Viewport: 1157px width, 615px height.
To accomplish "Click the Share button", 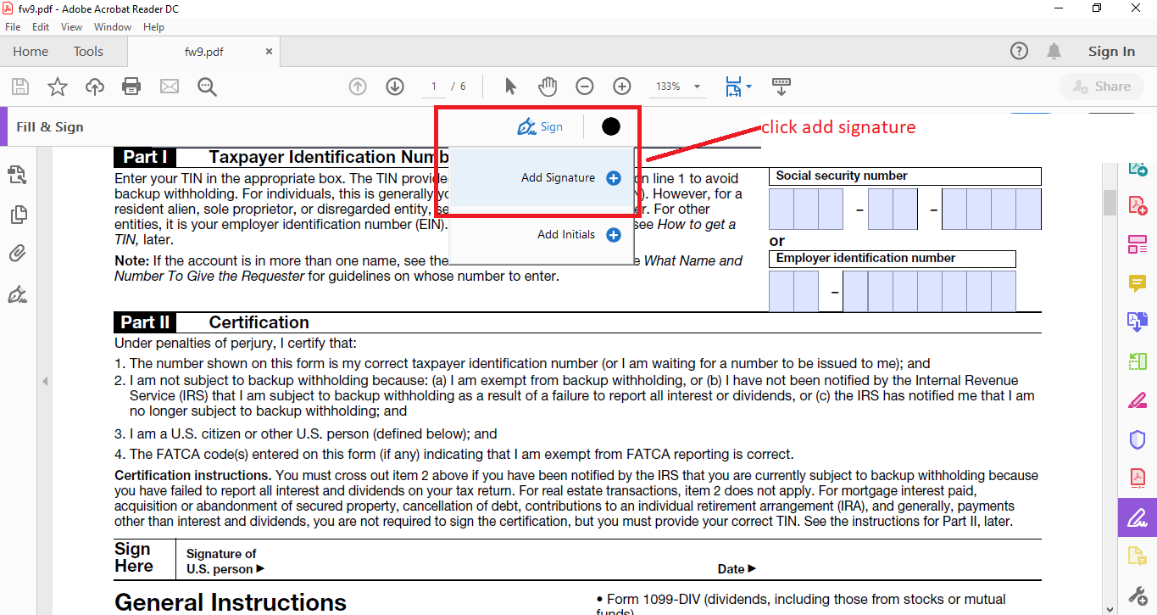I will [1101, 87].
